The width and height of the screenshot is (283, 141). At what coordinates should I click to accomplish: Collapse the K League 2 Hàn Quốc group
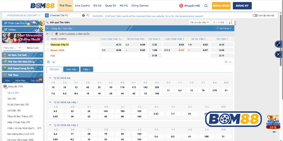(47, 33)
